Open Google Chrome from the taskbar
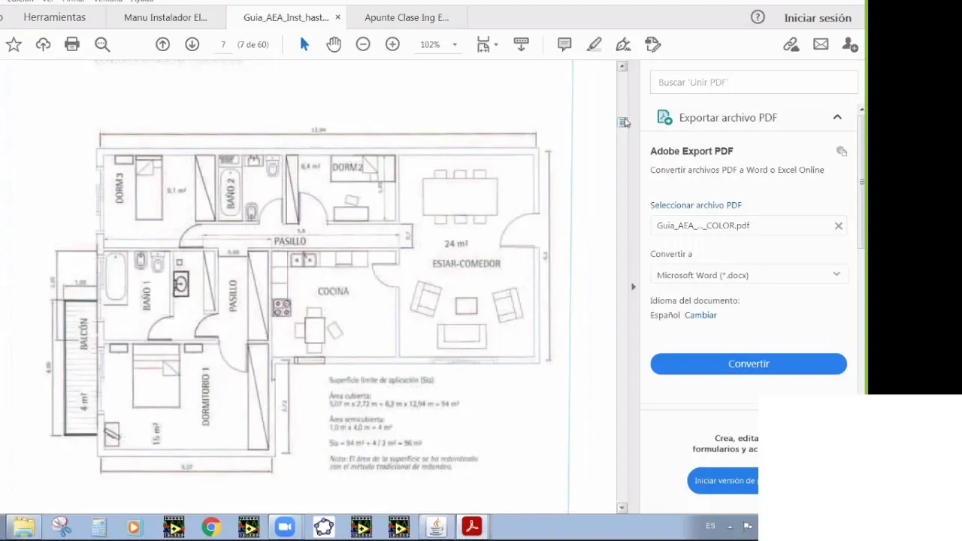This screenshot has height=541, width=962. 211,527
